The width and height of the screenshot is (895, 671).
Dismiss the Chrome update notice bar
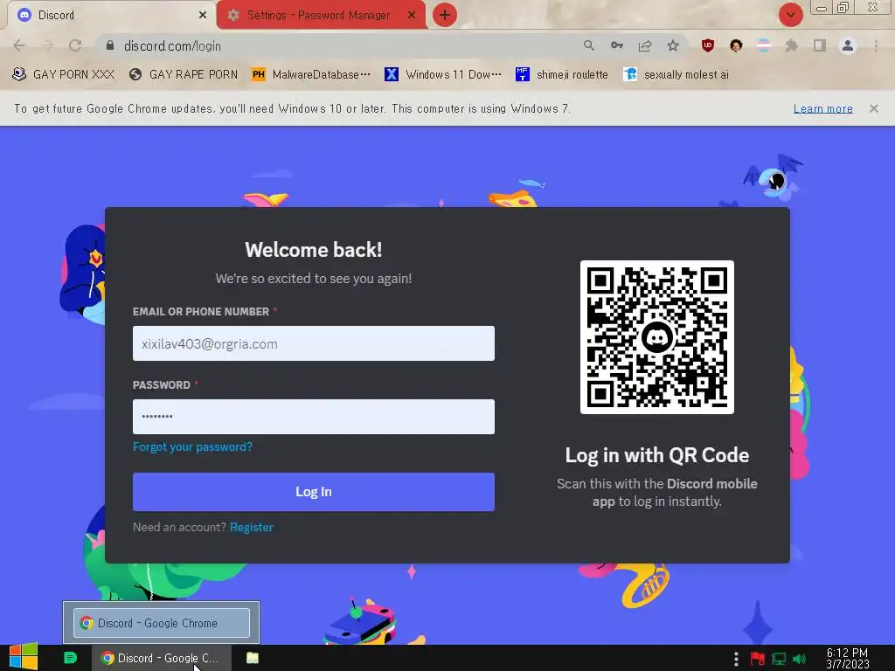(x=874, y=107)
